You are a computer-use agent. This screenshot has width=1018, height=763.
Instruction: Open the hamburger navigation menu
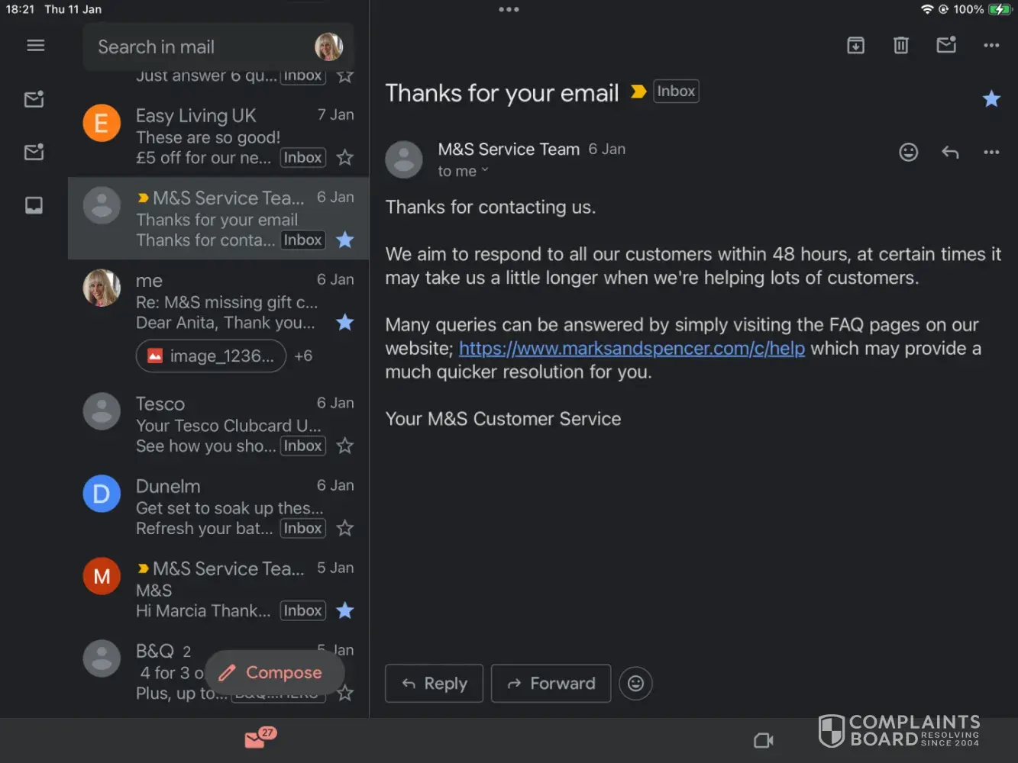[35, 46]
